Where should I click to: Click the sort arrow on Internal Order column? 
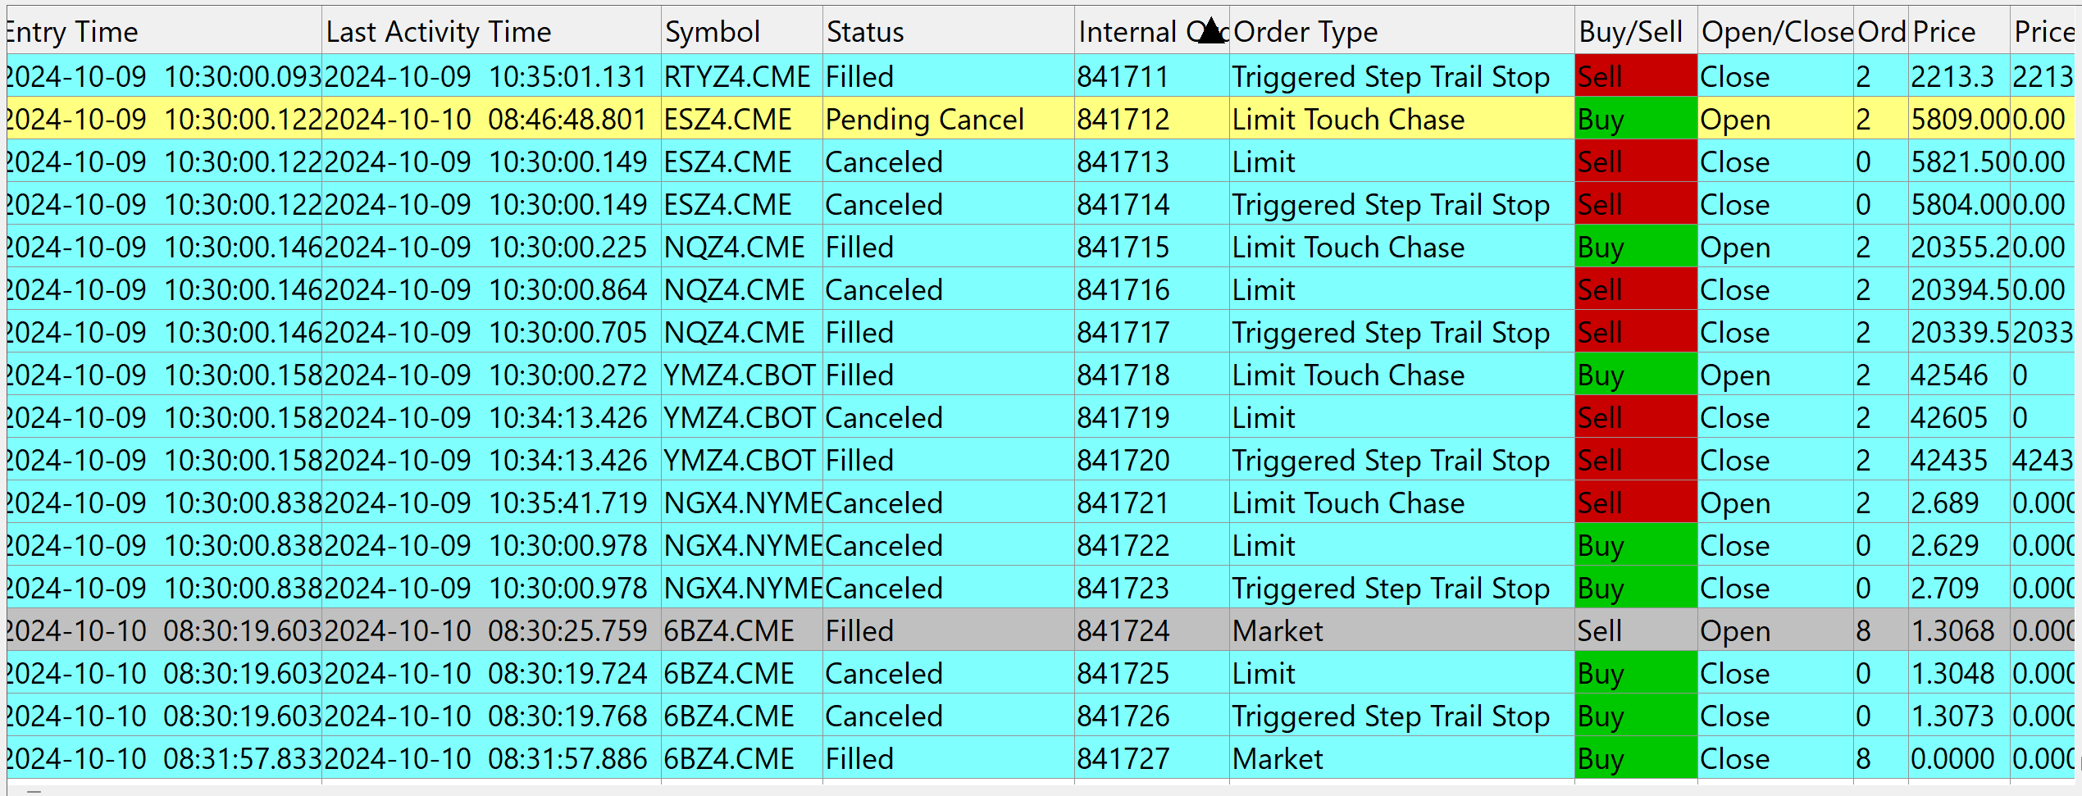click(1210, 30)
